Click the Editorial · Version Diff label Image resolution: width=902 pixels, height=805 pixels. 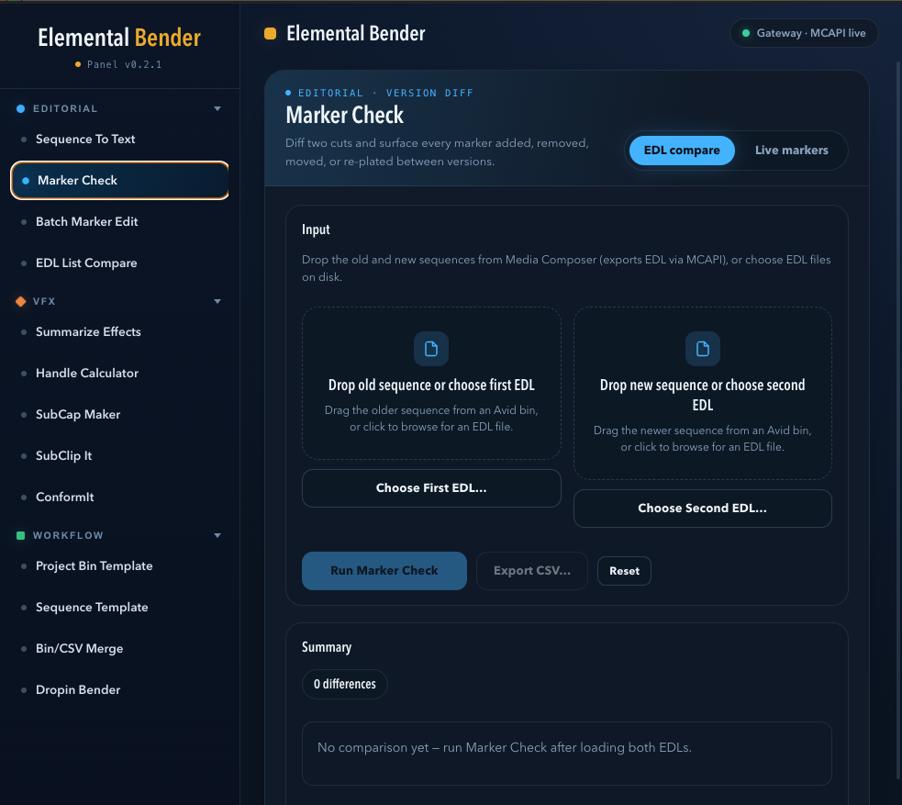pos(380,94)
